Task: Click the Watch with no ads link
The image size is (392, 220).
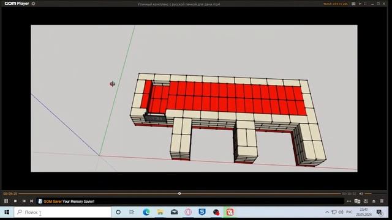Action: [335, 4]
